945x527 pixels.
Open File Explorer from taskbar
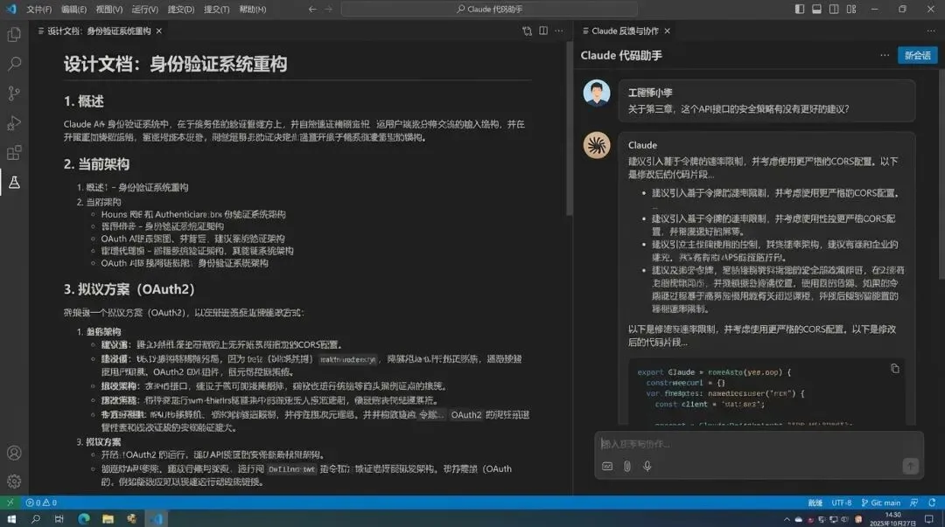coord(108,518)
